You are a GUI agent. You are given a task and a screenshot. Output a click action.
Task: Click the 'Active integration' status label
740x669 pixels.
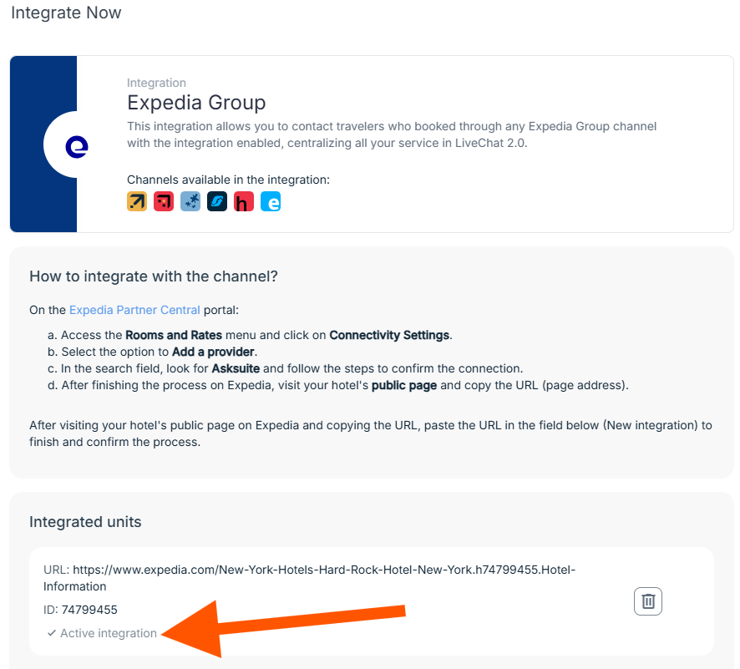(x=109, y=633)
